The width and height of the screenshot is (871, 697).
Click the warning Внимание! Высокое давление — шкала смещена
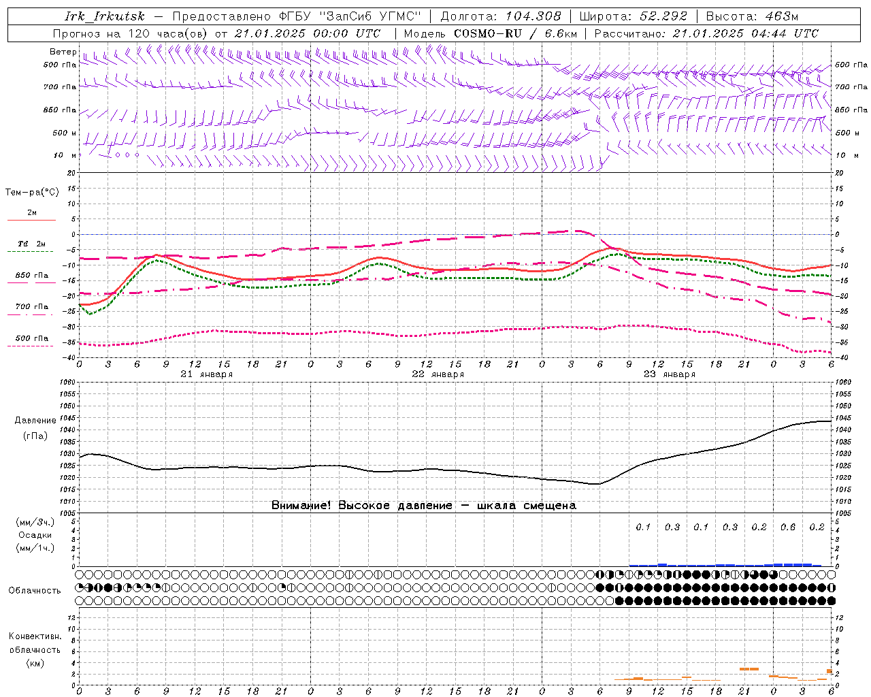[x=423, y=505]
